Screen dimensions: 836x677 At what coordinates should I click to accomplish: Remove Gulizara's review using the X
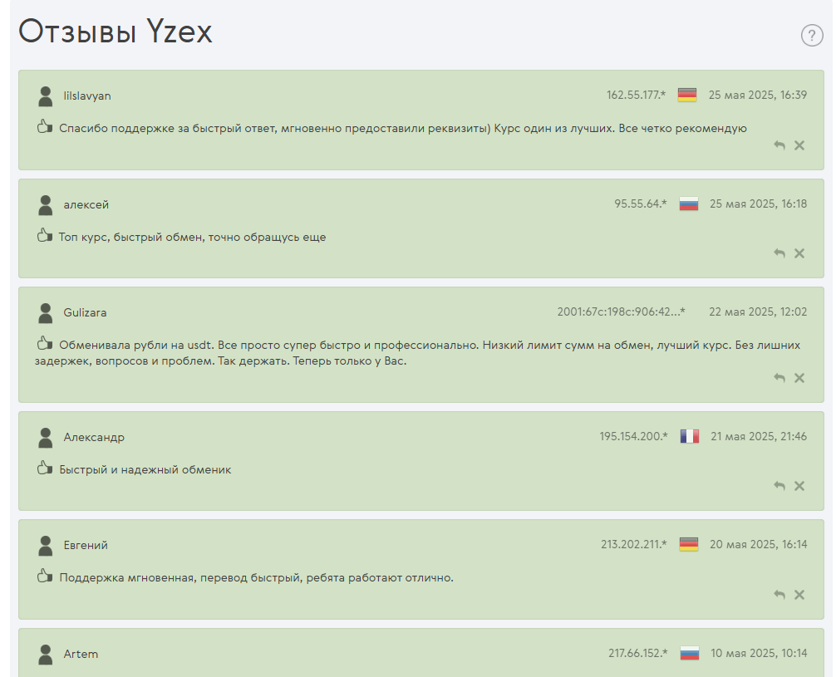tap(799, 378)
